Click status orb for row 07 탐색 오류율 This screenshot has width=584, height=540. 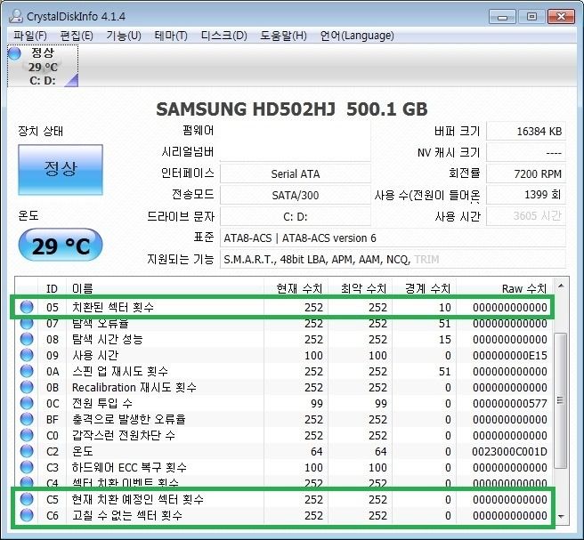27,323
